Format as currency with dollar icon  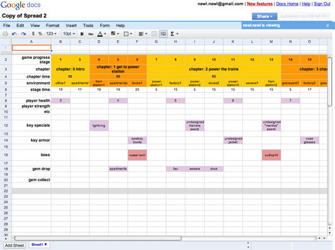tap(33, 34)
